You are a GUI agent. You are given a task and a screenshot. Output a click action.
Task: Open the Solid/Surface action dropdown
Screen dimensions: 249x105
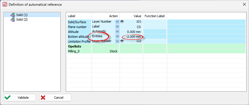(117, 22)
